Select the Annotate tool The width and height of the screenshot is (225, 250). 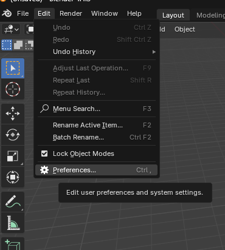[x=13, y=201]
